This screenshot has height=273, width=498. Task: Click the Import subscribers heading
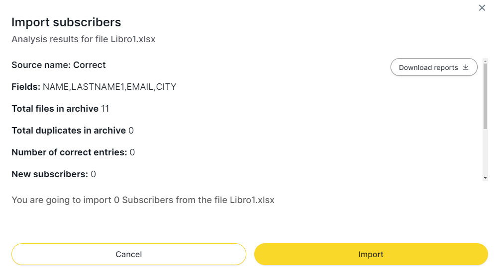point(66,22)
